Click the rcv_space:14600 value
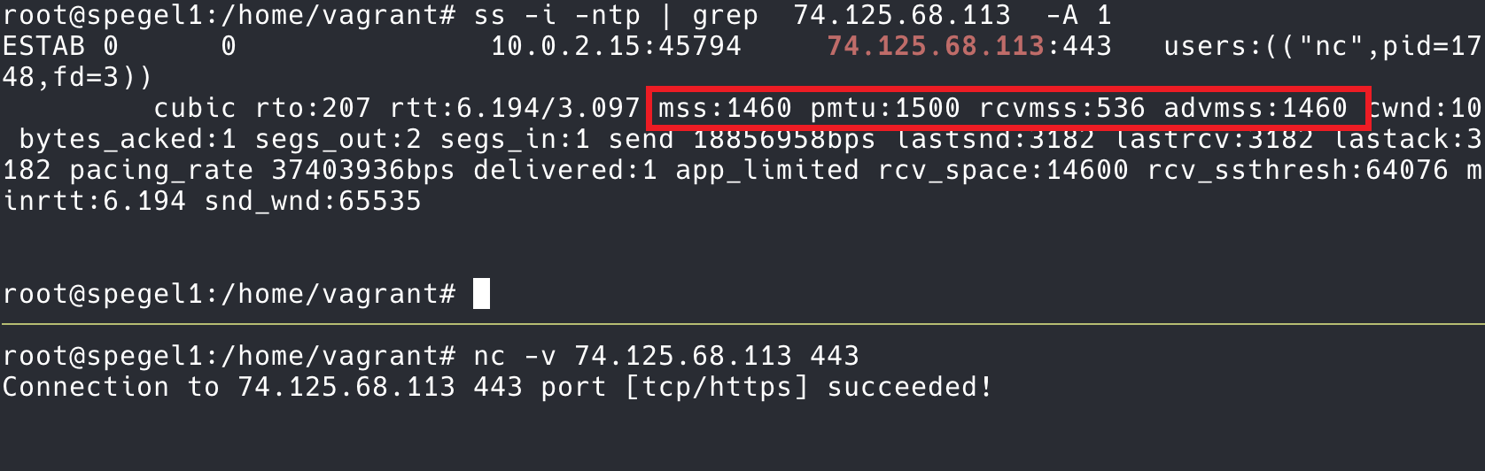The image size is (1485, 471). (1003, 170)
